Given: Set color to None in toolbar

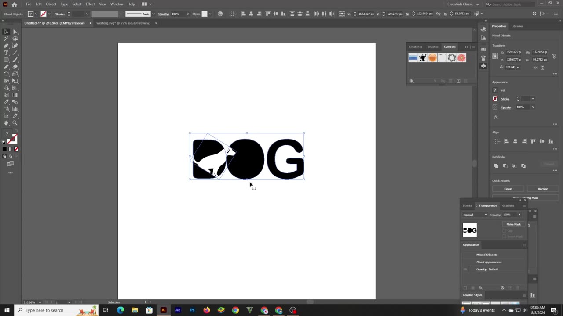Looking at the screenshot, I should click(16, 149).
